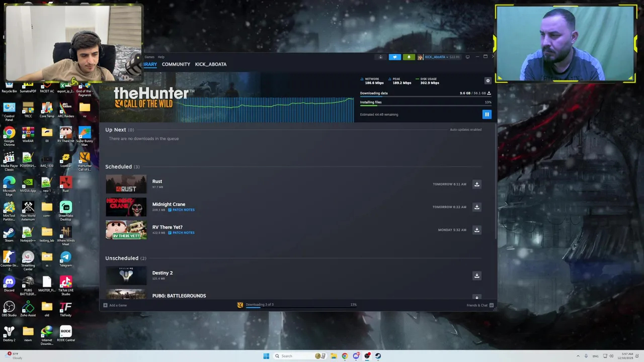Open the NVIDIA App desktop icon
The image size is (644, 362).
tap(28, 185)
